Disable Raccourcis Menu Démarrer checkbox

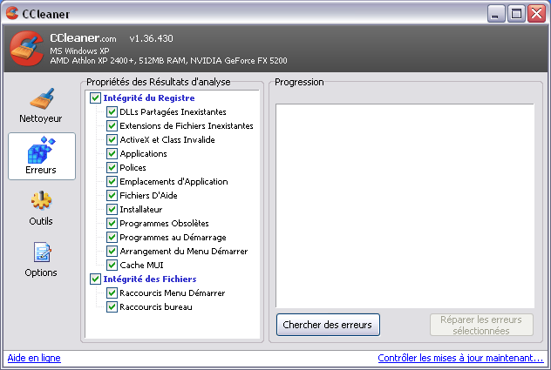[x=112, y=293]
